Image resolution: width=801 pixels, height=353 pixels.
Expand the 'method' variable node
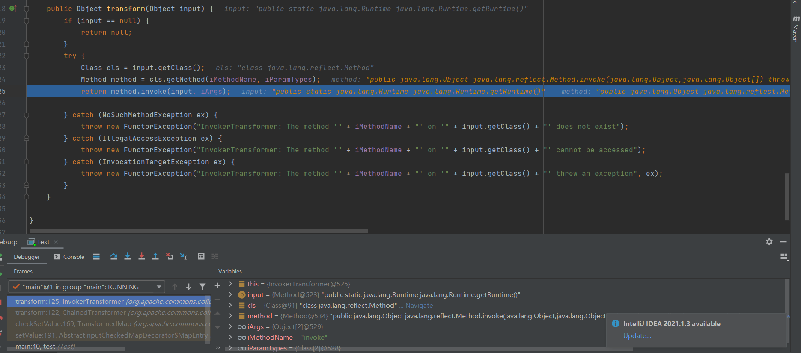tap(230, 316)
